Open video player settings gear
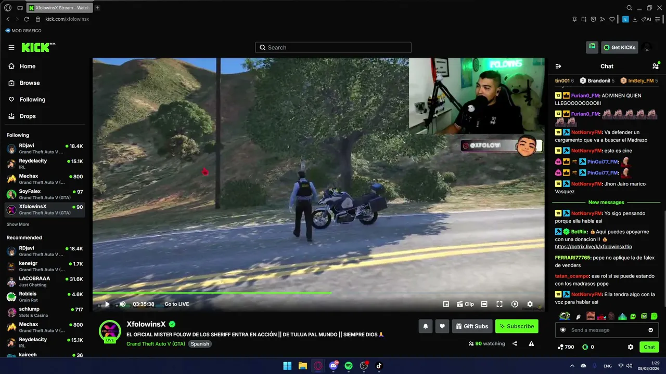Screen dimensions: 666x374 click(x=530, y=304)
